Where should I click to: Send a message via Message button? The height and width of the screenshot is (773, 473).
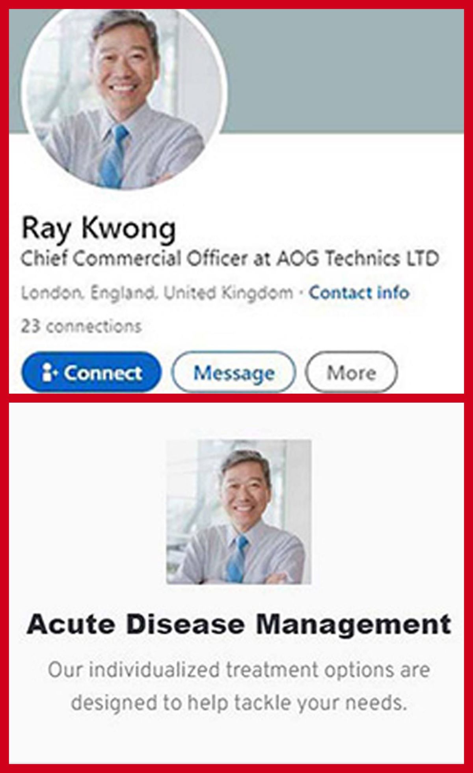pos(233,372)
